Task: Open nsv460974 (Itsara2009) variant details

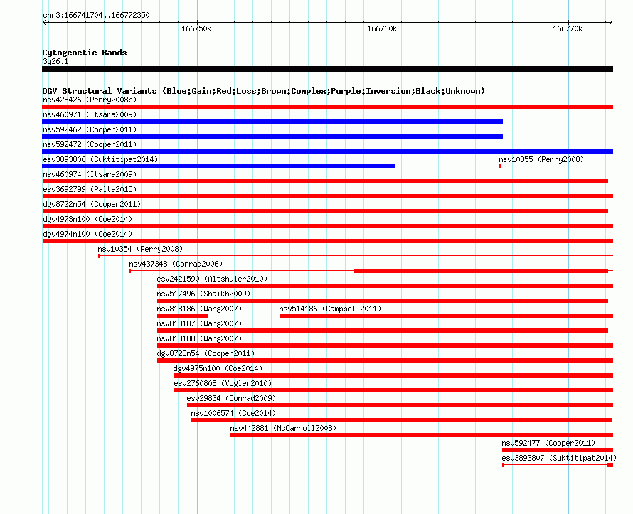Action: [x=90, y=174]
